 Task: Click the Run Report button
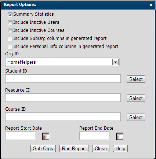tap(74, 148)
